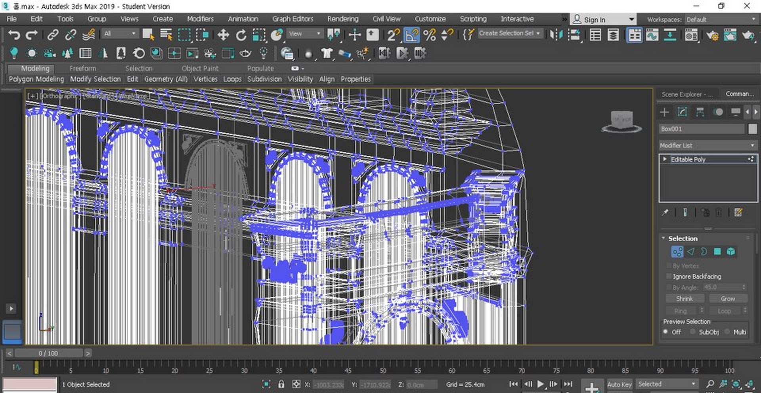This screenshot has height=393, width=761.
Task: Open the Modifier List dropdown
Action: [x=707, y=145]
